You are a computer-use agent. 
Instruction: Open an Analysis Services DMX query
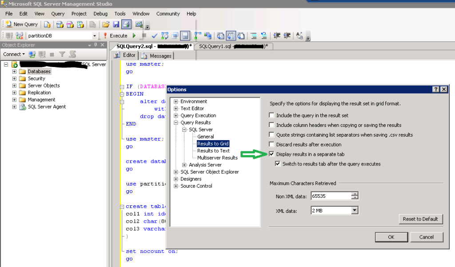(x=70, y=24)
